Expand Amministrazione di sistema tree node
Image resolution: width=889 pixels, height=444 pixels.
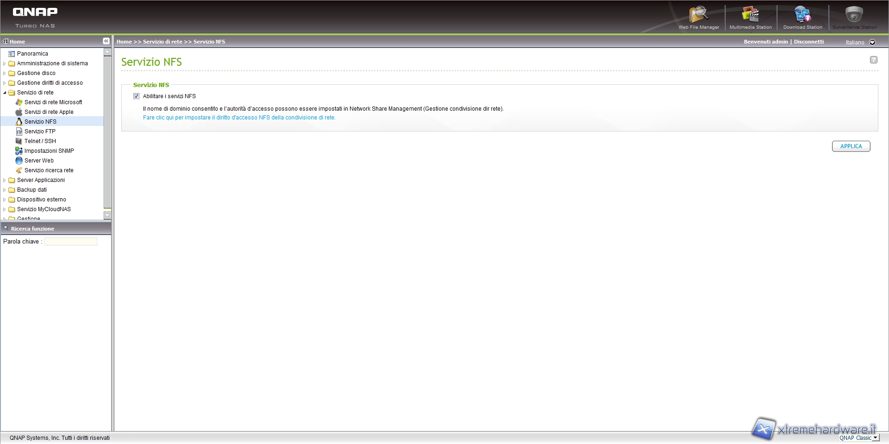pyautogui.click(x=5, y=63)
